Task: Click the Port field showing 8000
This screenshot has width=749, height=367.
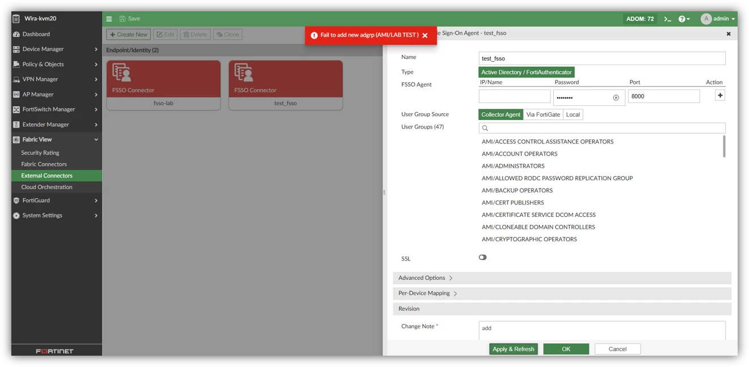Action: (x=664, y=96)
